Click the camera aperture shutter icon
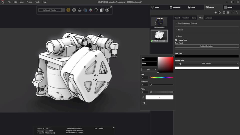This screenshot has width=240, height=135. tap(107, 10)
